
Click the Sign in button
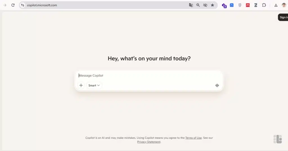click(x=283, y=17)
